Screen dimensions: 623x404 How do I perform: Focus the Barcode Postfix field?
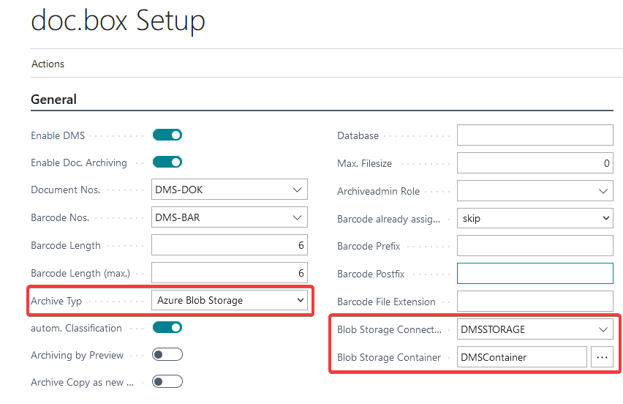(x=535, y=274)
